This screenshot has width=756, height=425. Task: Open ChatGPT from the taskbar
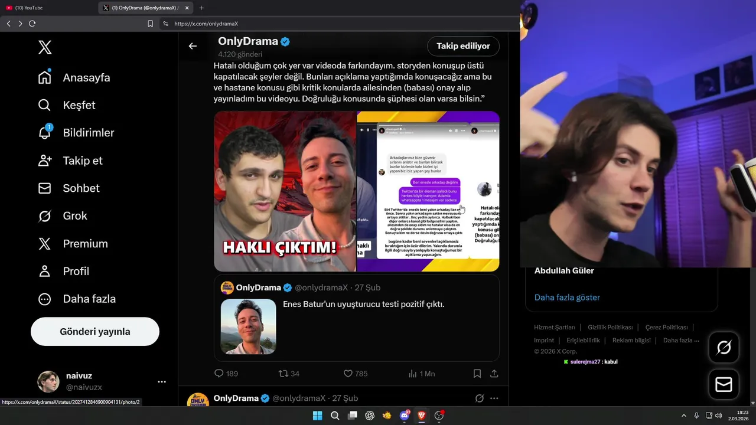coord(370,416)
